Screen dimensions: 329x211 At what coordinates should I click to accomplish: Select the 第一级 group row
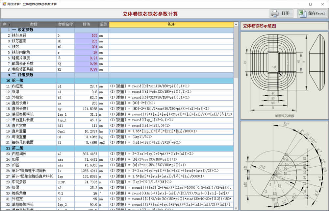(x=117, y=81)
